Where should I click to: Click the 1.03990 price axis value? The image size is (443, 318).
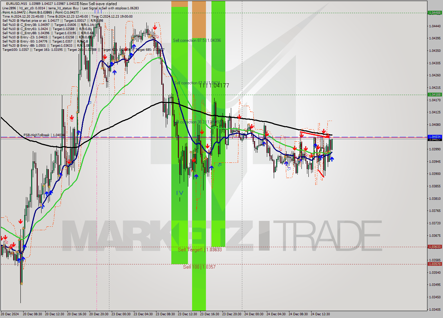click(435, 149)
